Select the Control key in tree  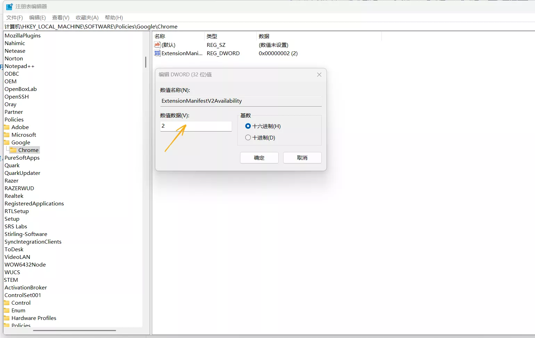tap(21, 303)
